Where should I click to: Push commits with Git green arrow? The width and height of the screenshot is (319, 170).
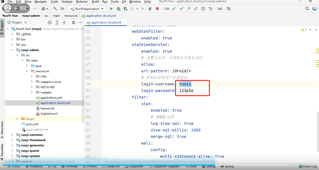pos(189,9)
